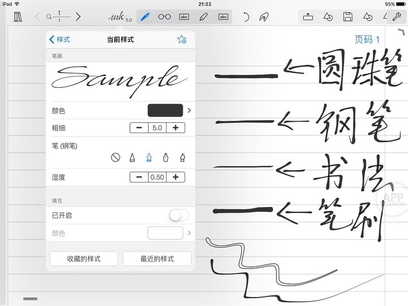Tap the undo curved arrow

(245, 17)
